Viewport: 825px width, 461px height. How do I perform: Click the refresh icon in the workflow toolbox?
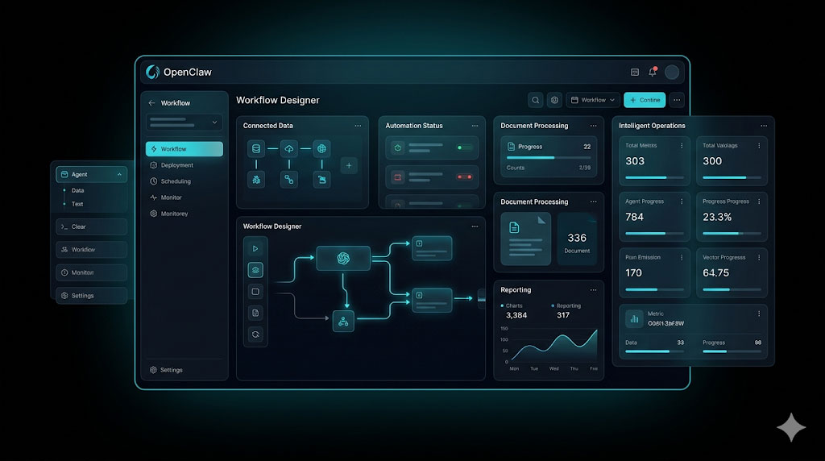(x=255, y=334)
